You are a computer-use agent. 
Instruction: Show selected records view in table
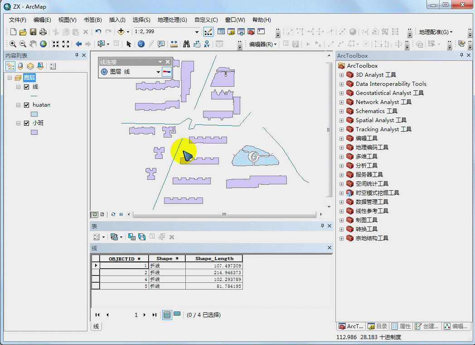pos(177,314)
